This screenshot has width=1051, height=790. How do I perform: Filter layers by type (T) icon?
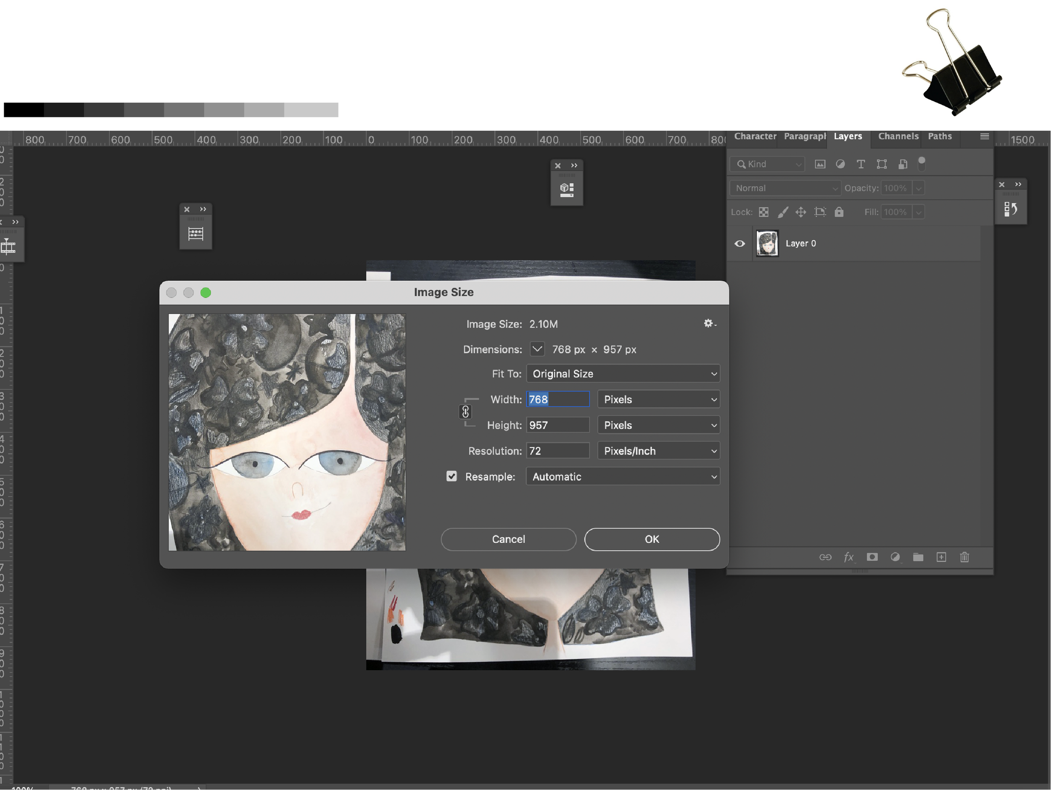pyautogui.click(x=861, y=164)
